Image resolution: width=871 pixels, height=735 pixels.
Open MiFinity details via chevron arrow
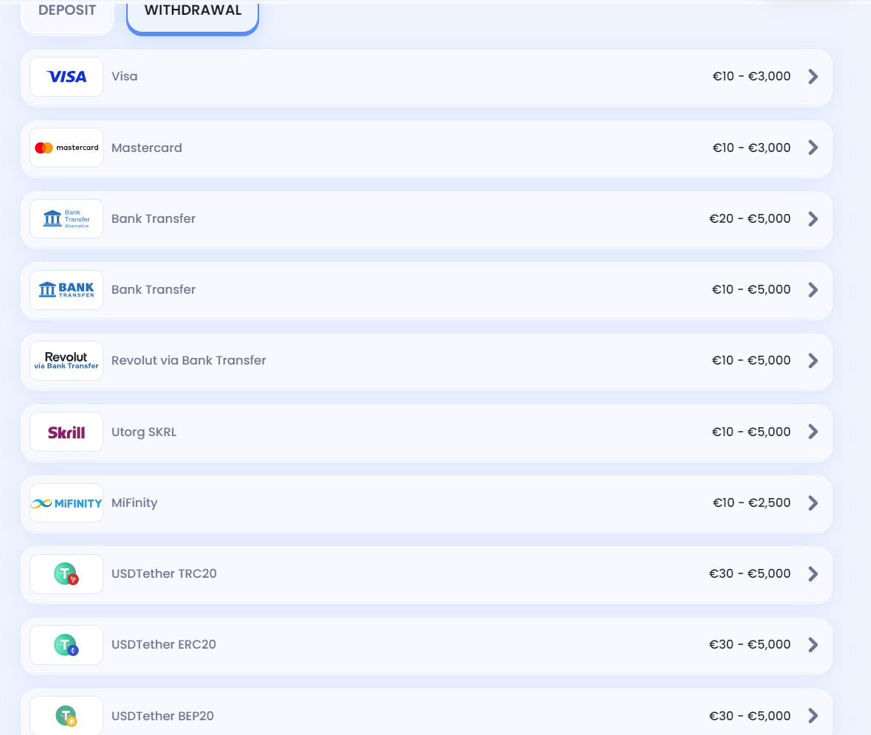[x=813, y=503]
